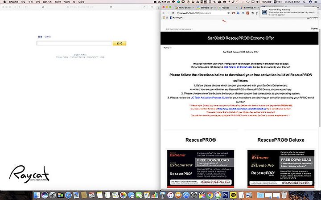Reload the lc-tech page in Chrome
Image resolution: width=321 pixels, height=200 pixels.
[173, 13]
